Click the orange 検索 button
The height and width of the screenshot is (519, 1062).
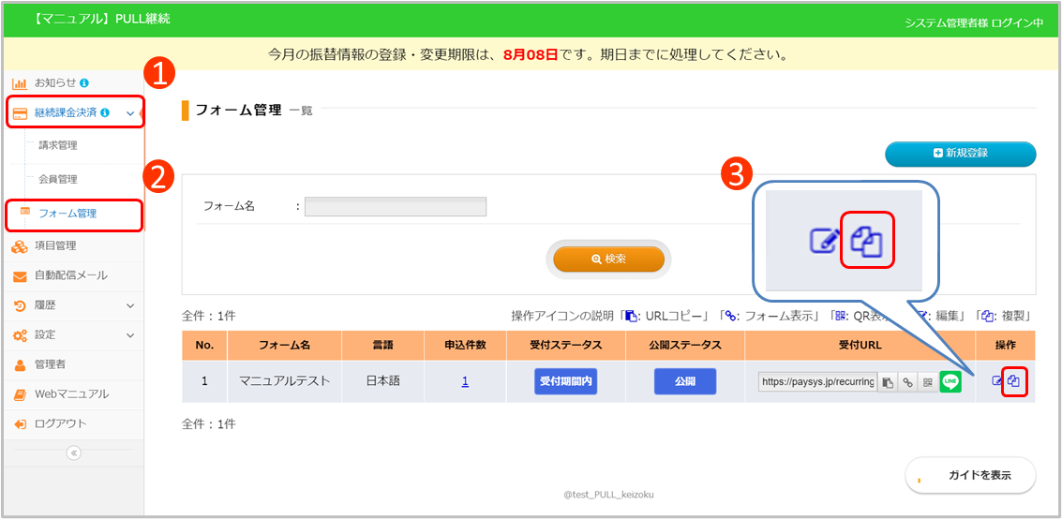(x=608, y=259)
